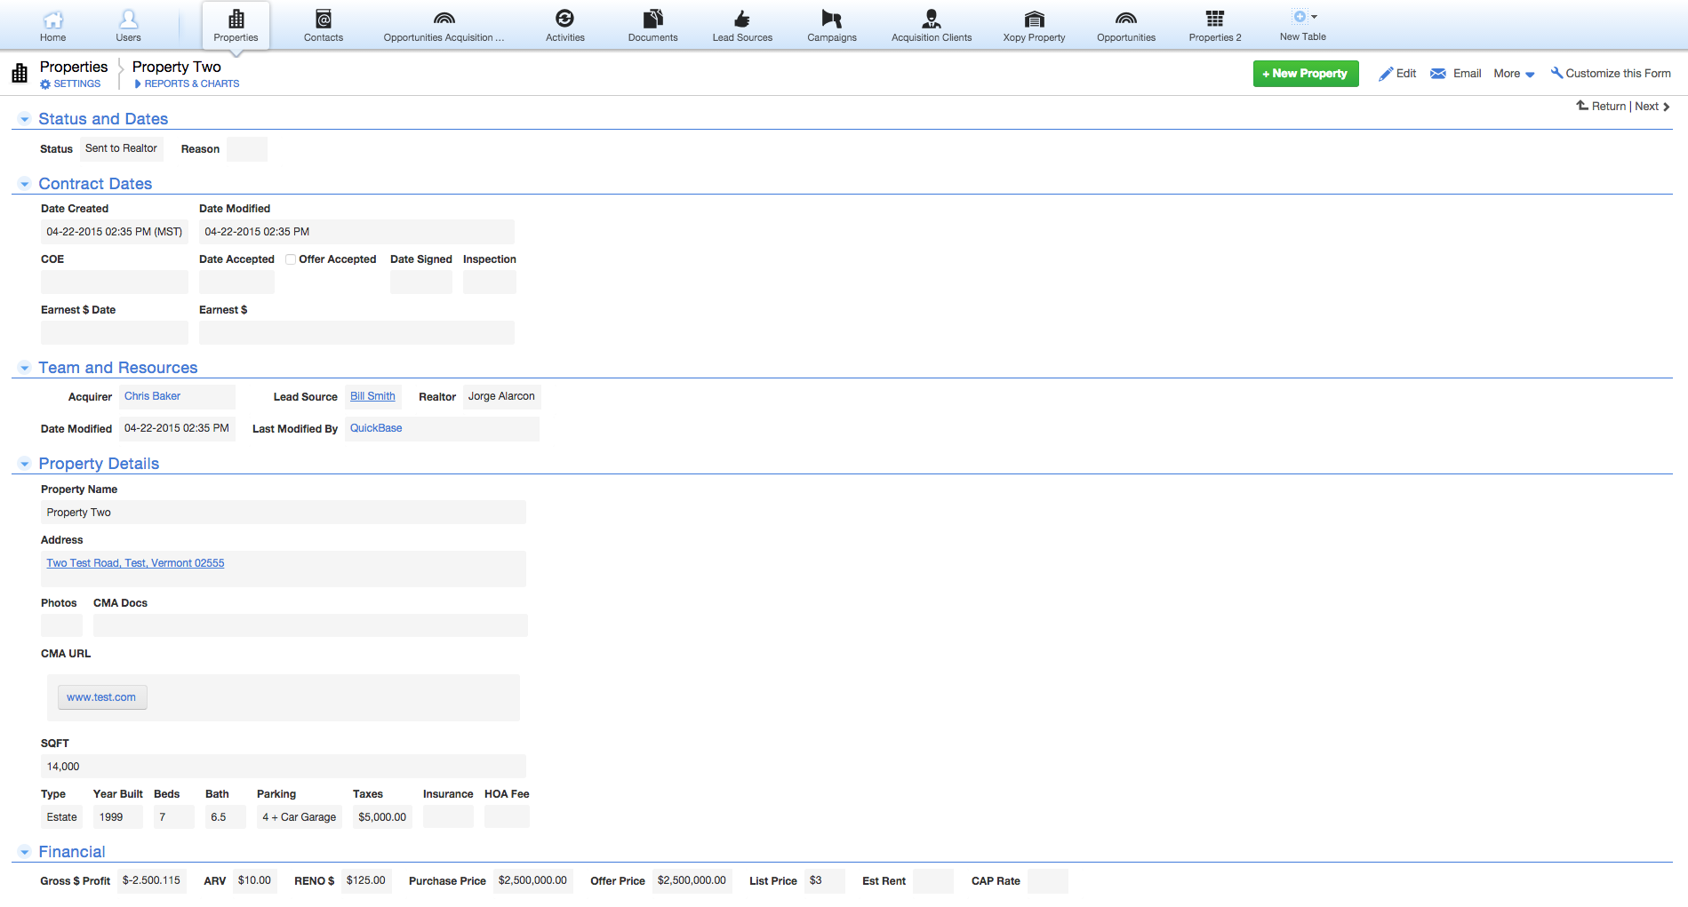Collapse the Property Details section
Viewport: 1688px width, 907px height.
pyautogui.click(x=25, y=464)
